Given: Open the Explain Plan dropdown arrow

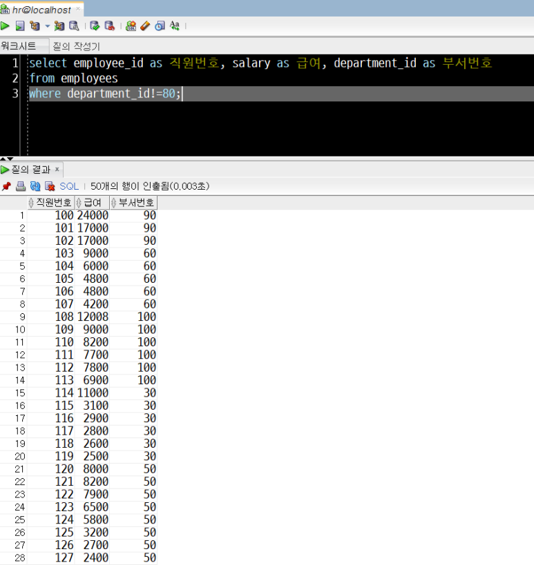Looking at the screenshot, I should pyautogui.click(x=47, y=26).
